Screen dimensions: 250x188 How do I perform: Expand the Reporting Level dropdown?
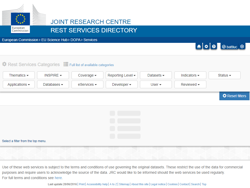tap(122, 75)
